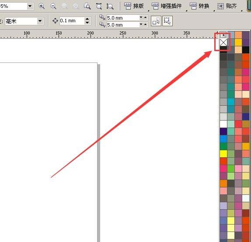Click the ruler label 300
This screenshot has height=242, width=251.
pos(155,33)
